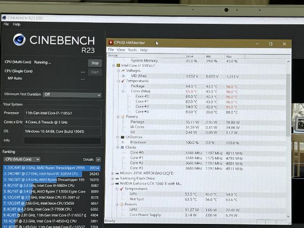
Task: Select the Intel Xeon W-3265M ranking entry
Action: (52, 174)
